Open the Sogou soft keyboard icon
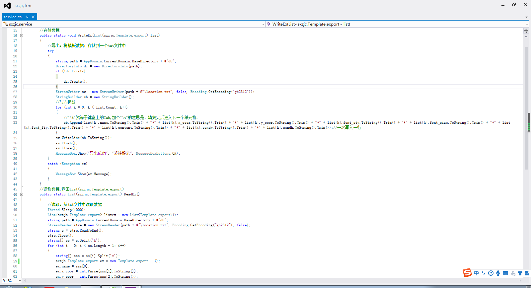 point(505,273)
